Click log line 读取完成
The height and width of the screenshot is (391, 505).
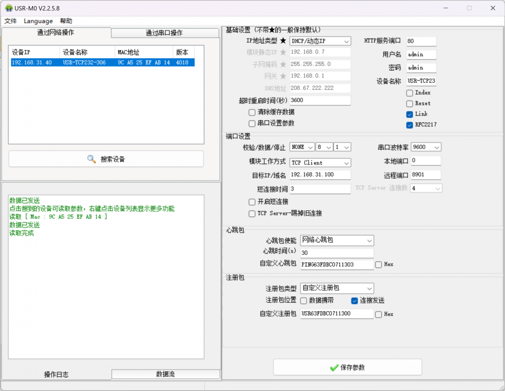(x=22, y=233)
